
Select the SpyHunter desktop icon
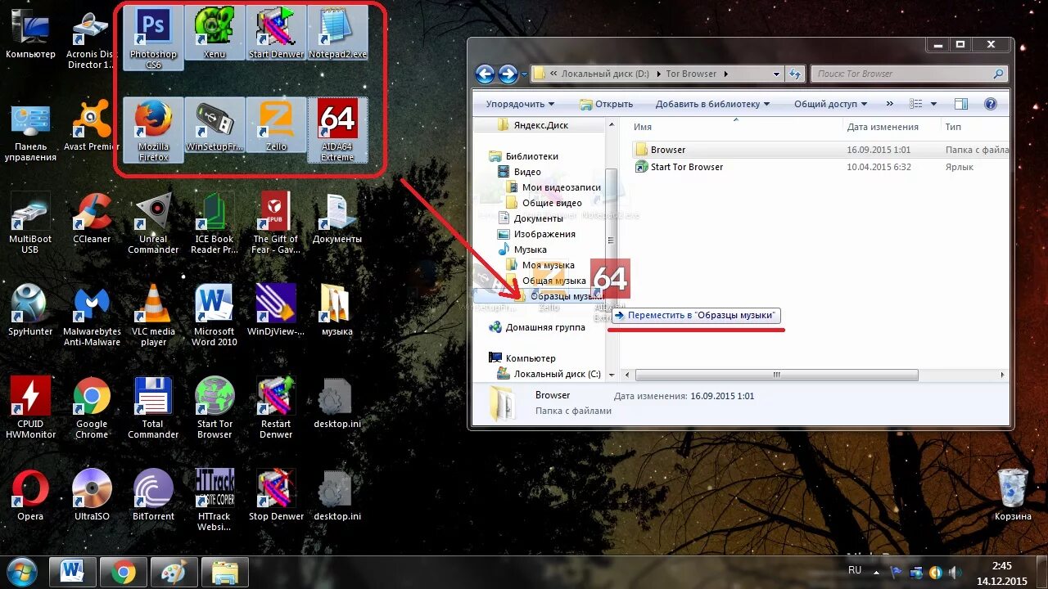coord(30,310)
